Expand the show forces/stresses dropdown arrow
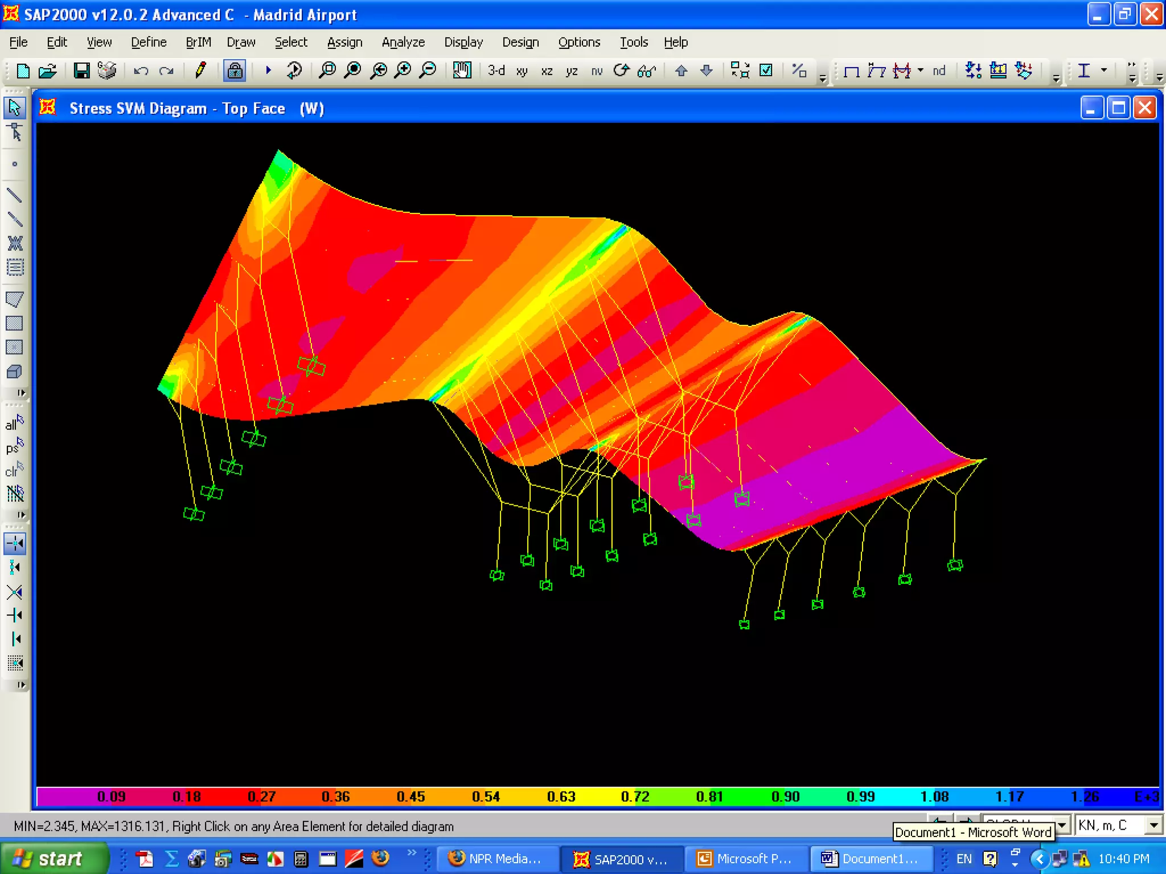The width and height of the screenshot is (1166, 874). [x=921, y=70]
